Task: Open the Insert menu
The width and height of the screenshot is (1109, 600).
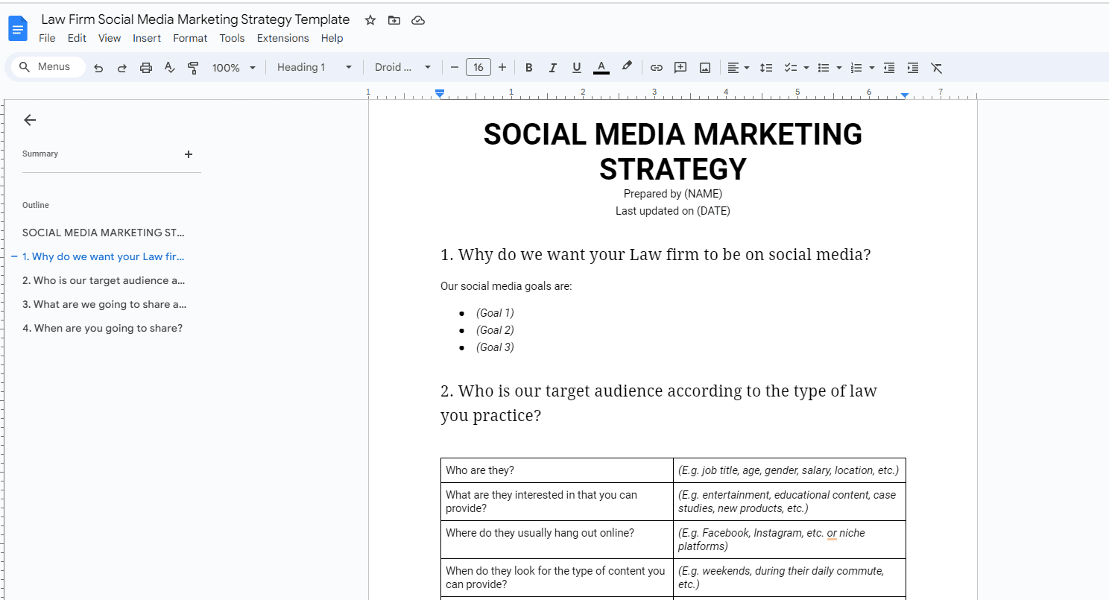Action: tap(147, 38)
